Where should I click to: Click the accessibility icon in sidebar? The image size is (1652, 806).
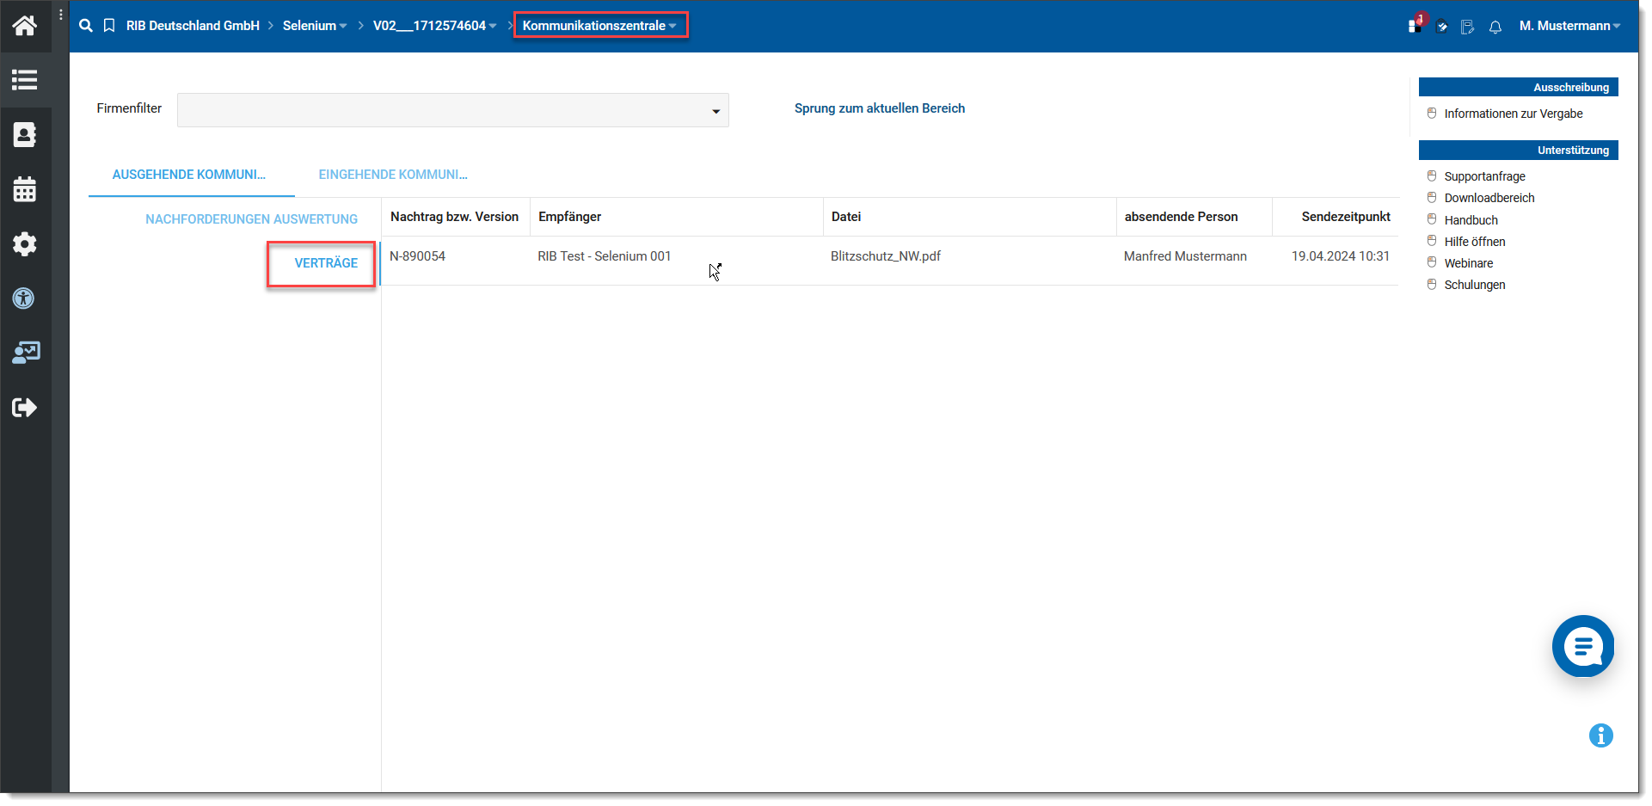click(25, 298)
